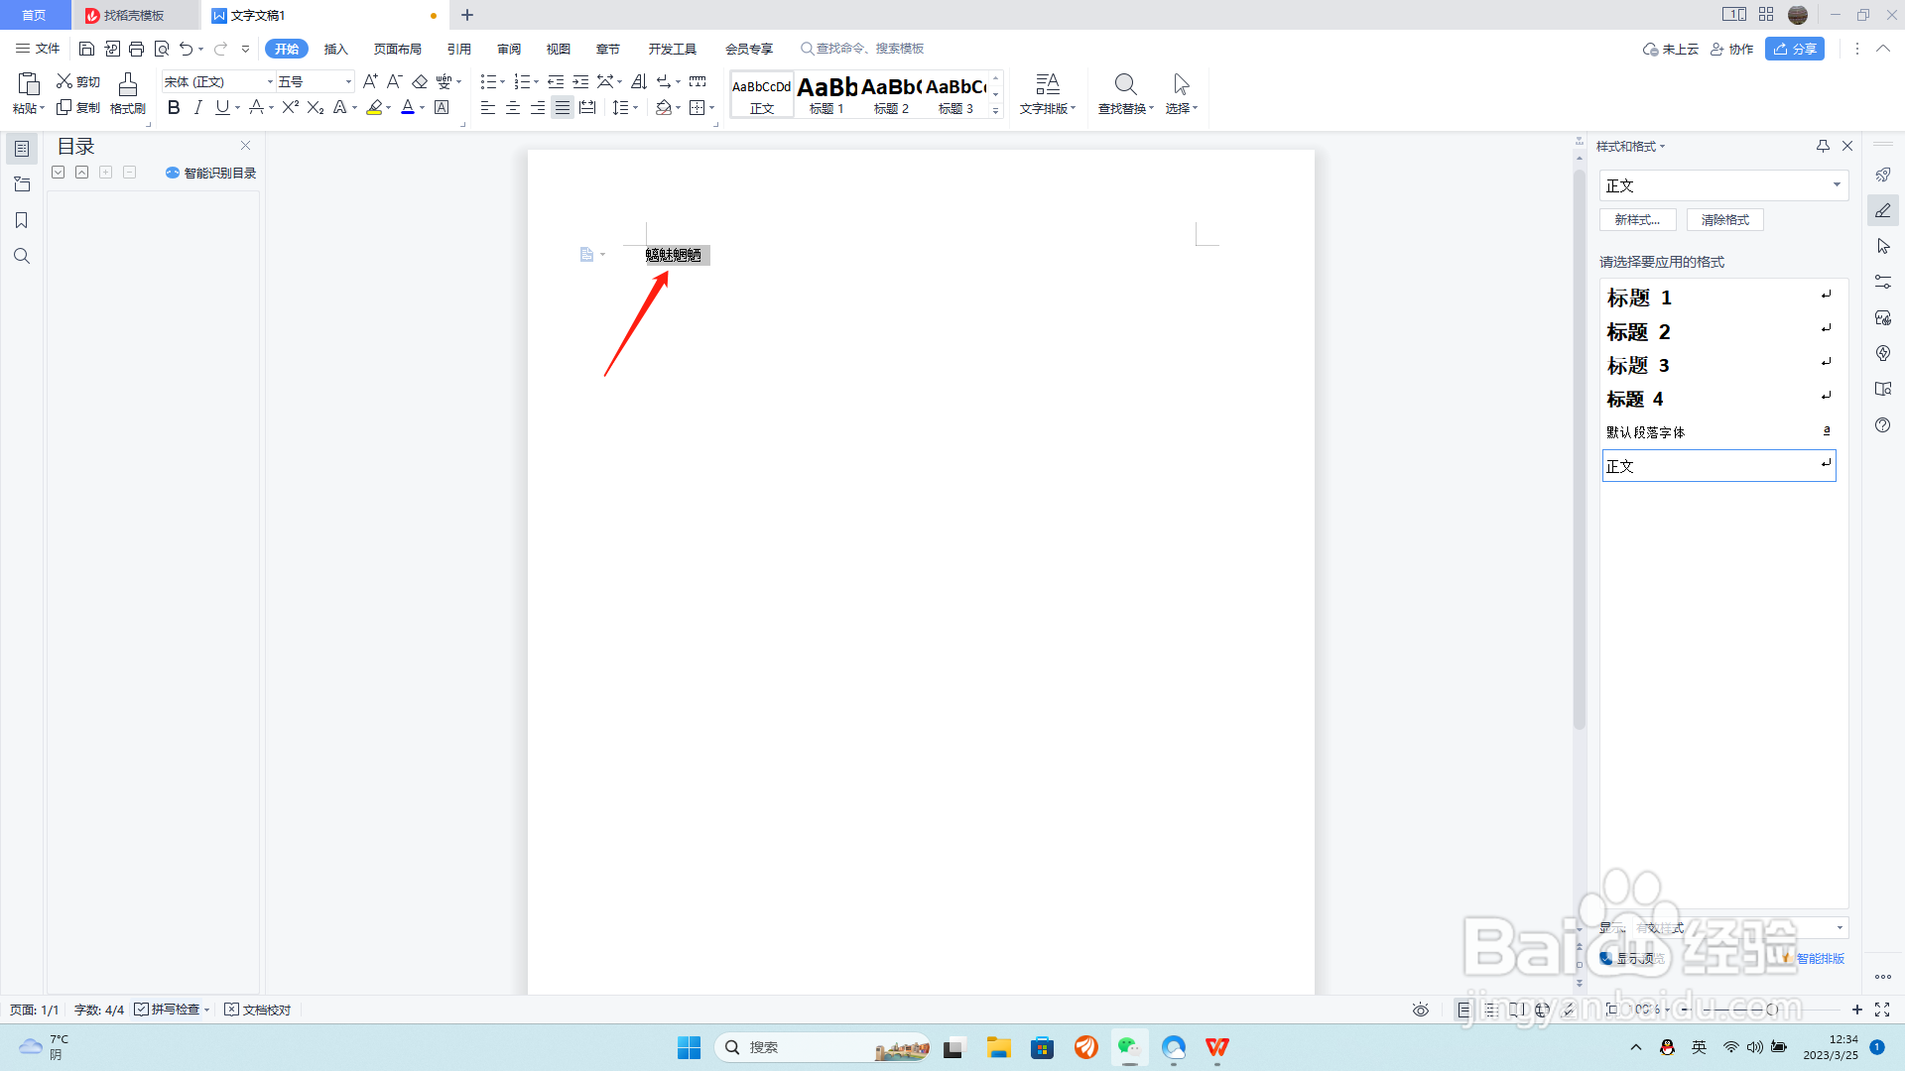Open the bookmark panel in the left sidebar

click(x=21, y=220)
